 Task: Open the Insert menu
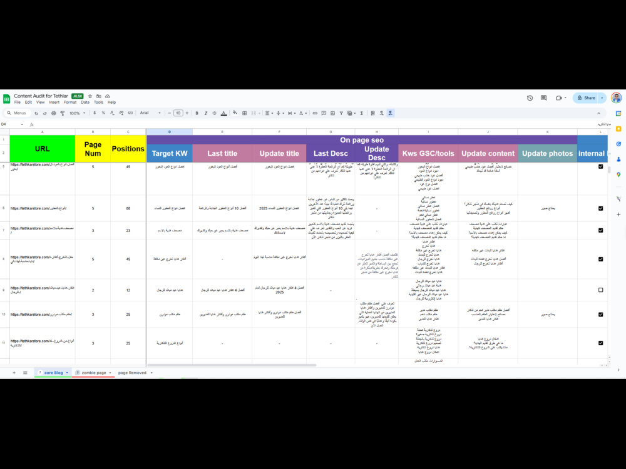54,103
